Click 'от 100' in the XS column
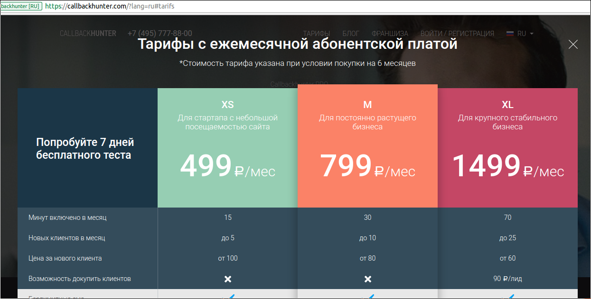Screen dimensions: 591x299 [228, 258]
